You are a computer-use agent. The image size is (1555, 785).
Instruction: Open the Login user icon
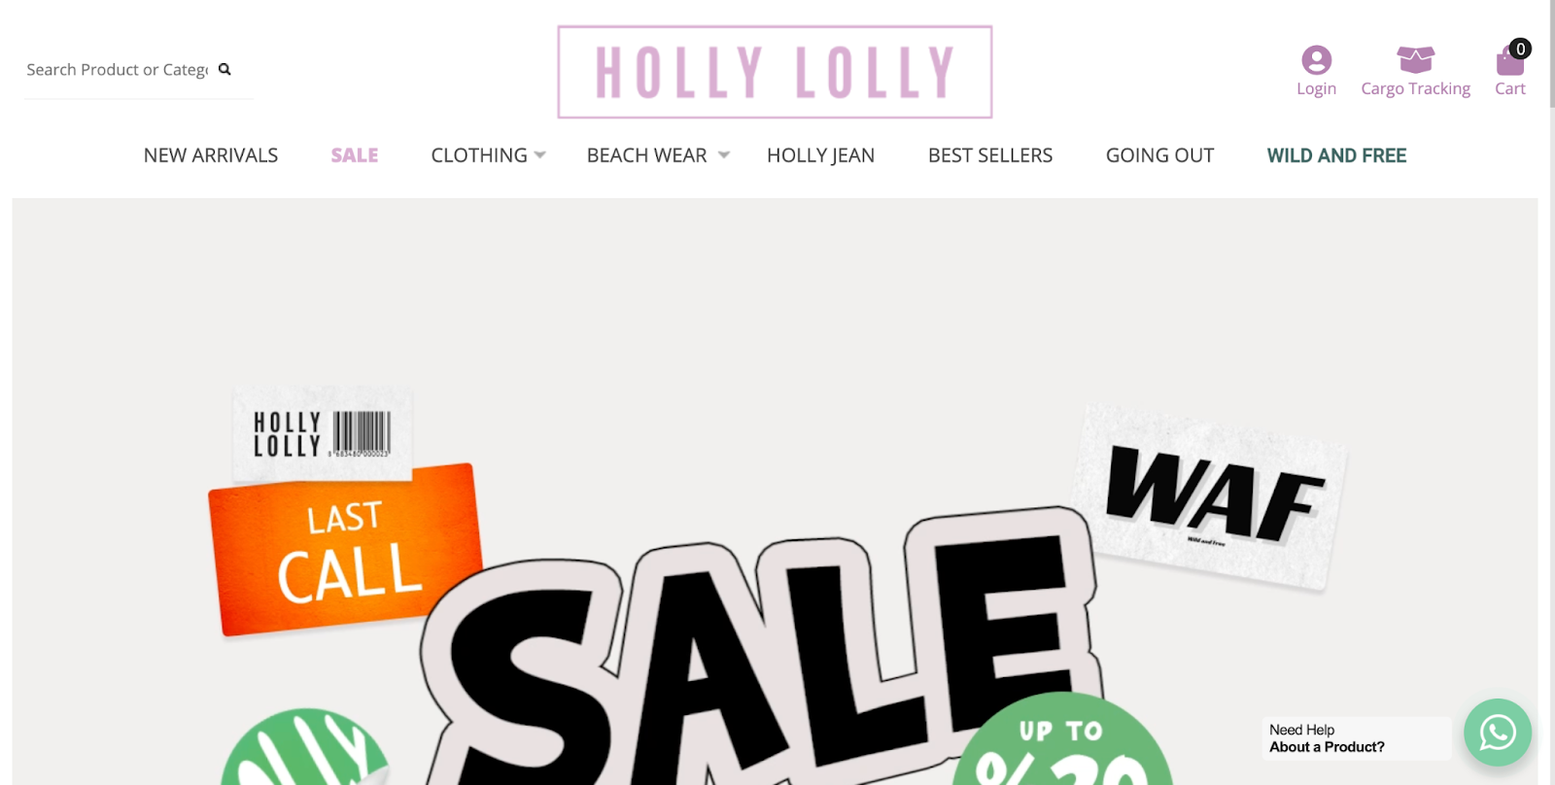pos(1316,60)
